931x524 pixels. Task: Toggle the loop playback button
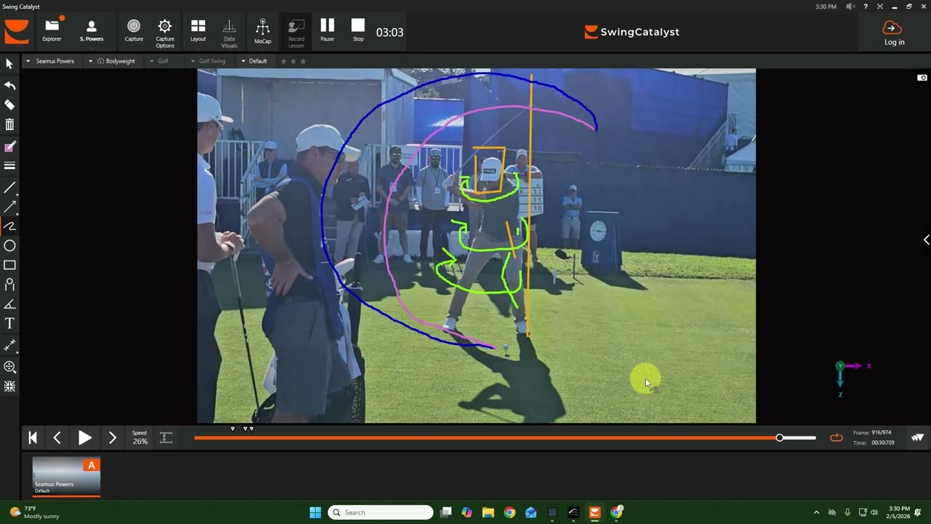click(x=836, y=437)
